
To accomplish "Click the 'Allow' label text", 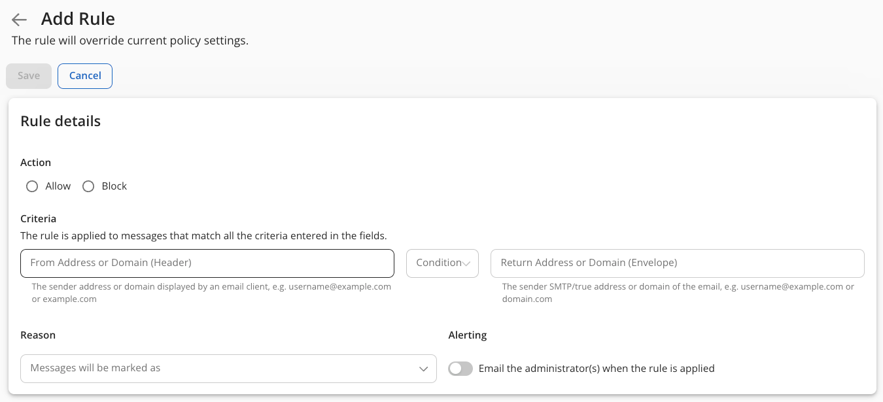I will (58, 186).
